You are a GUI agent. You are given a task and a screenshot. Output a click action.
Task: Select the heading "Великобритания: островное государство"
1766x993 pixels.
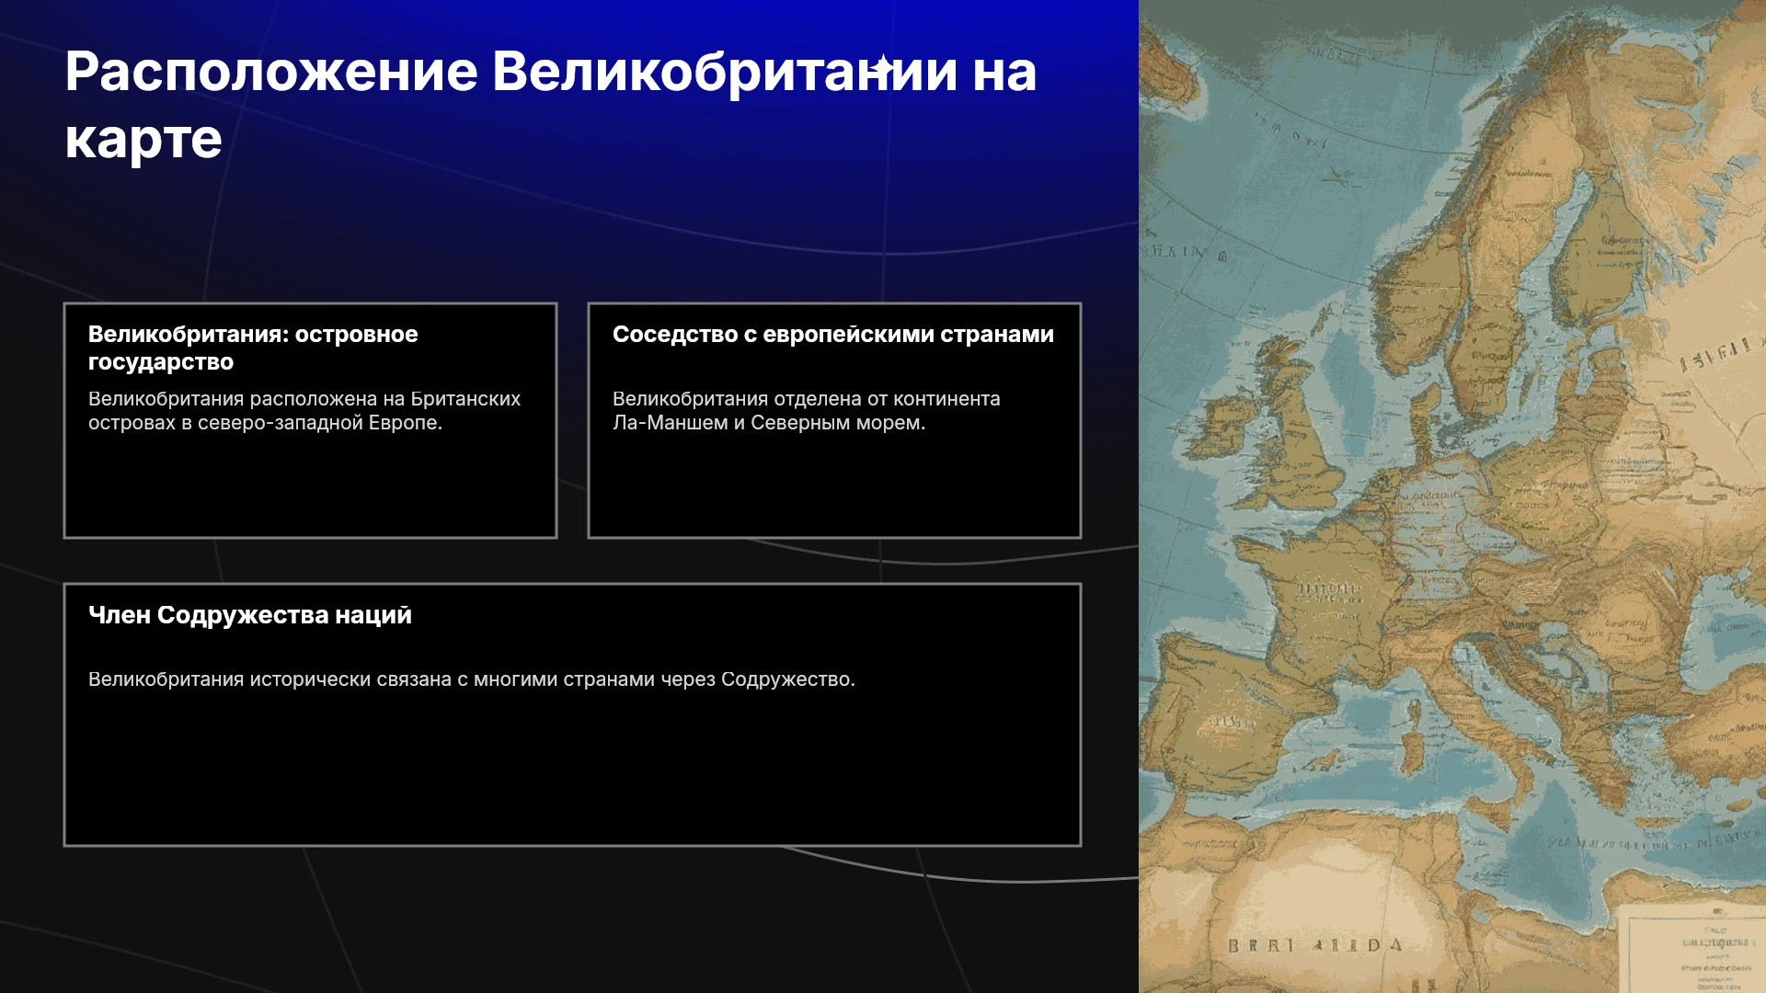click(x=253, y=348)
